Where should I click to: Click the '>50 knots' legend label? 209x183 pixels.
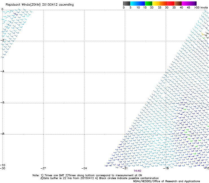pos(201,8)
